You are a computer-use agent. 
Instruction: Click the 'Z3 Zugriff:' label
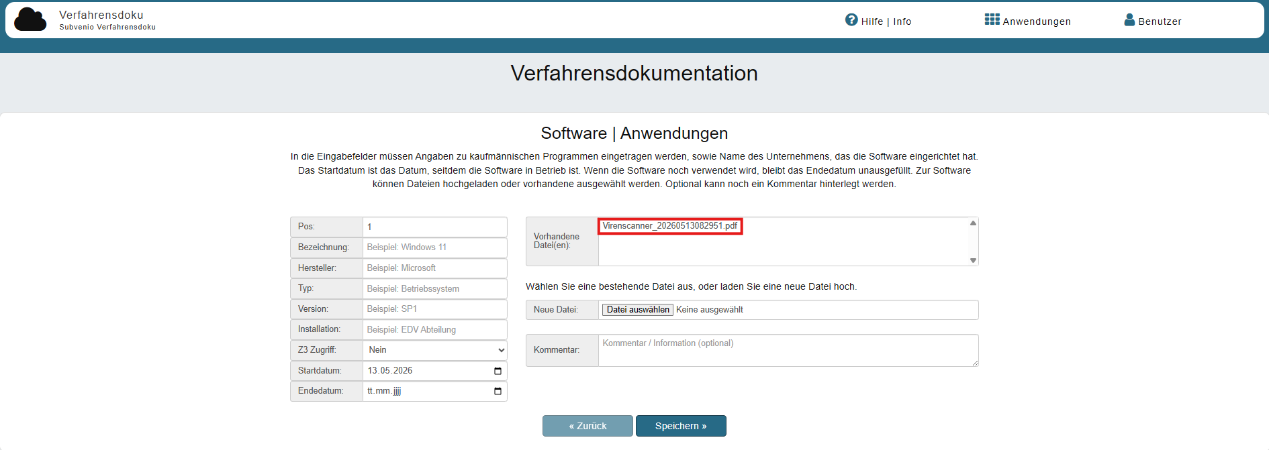(x=317, y=350)
